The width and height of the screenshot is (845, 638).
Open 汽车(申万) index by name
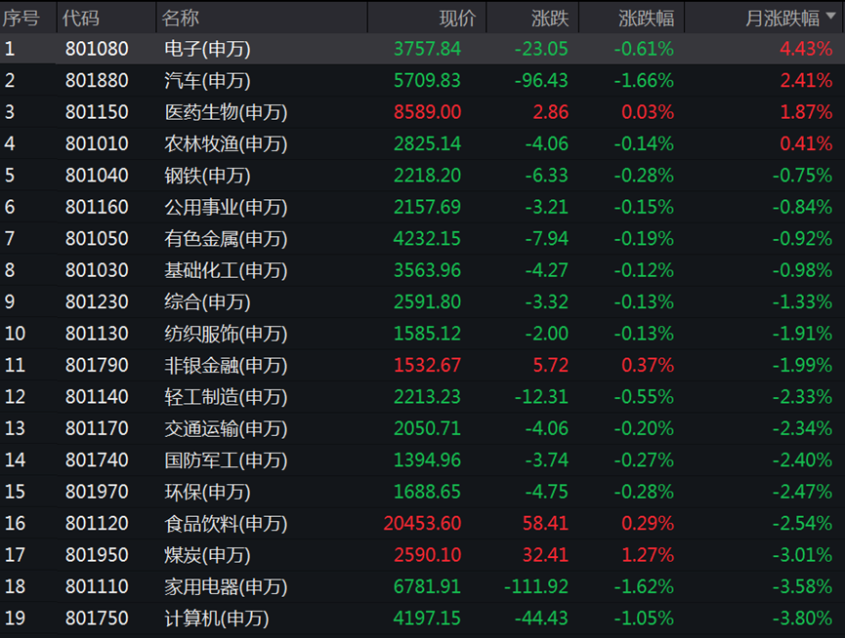(207, 81)
